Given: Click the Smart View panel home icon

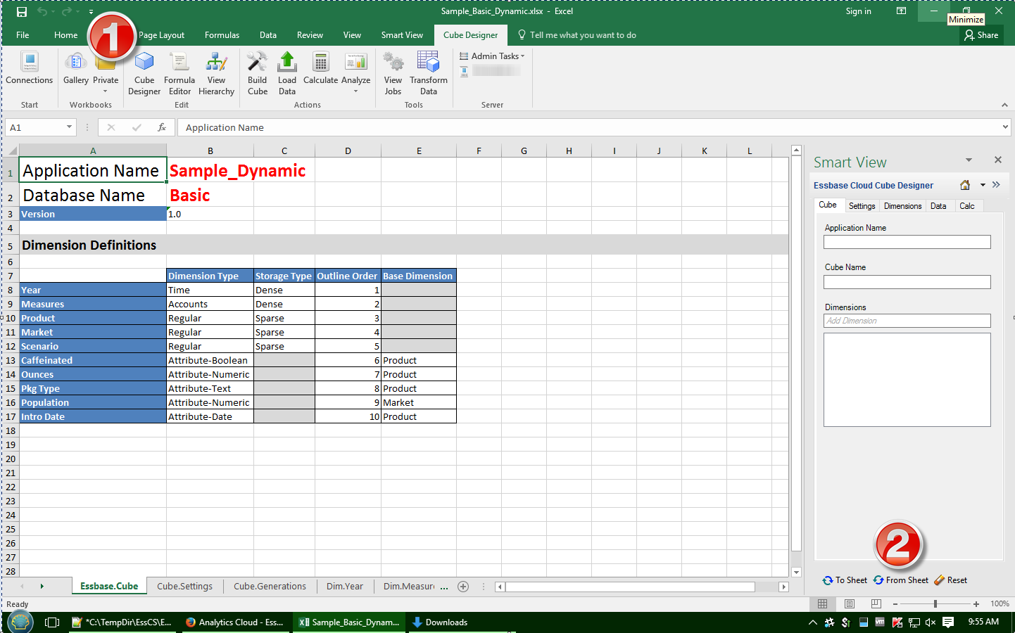Looking at the screenshot, I should point(965,185).
